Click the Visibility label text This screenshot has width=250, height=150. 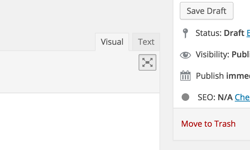click(x=213, y=55)
